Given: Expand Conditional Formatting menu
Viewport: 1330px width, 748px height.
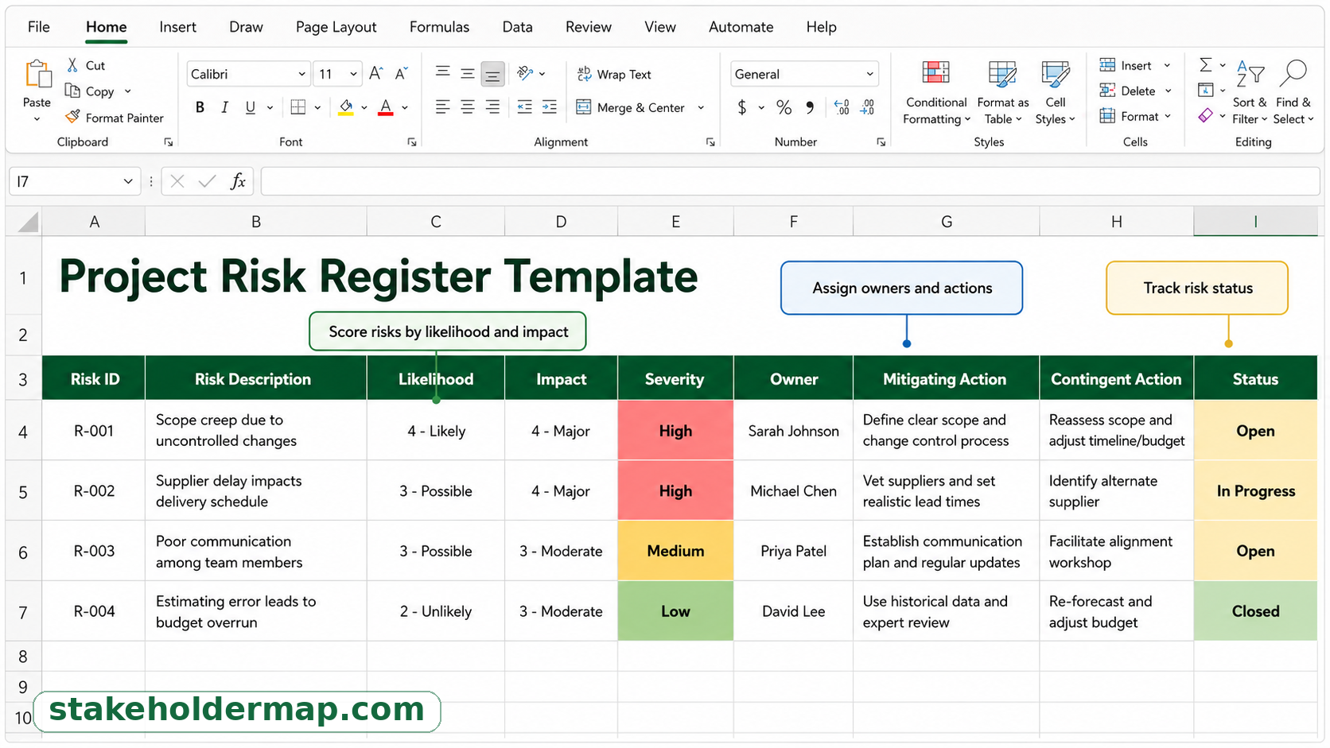Looking at the screenshot, I should [x=936, y=93].
